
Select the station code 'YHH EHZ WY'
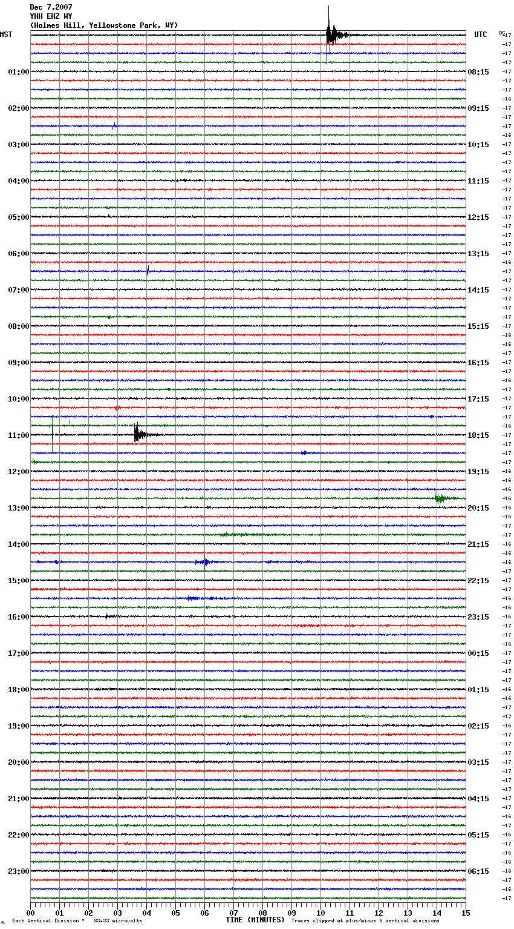click(x=51, y=16)
